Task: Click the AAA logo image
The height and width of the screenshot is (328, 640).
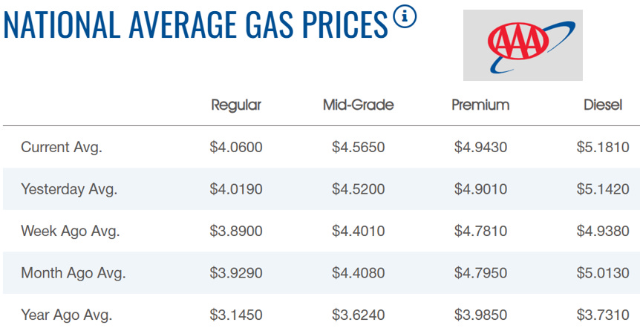Action: point(523,45)
